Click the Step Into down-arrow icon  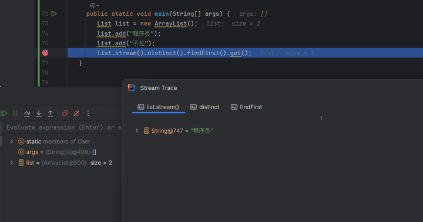pos(39,113)
